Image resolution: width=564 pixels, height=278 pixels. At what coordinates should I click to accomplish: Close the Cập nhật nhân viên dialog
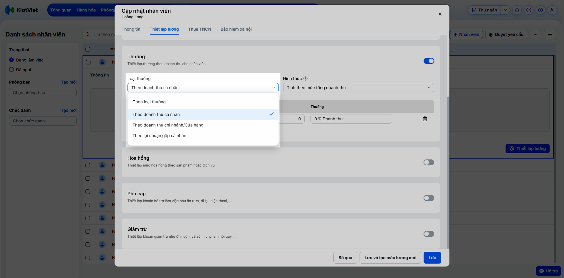click(440, 14)
